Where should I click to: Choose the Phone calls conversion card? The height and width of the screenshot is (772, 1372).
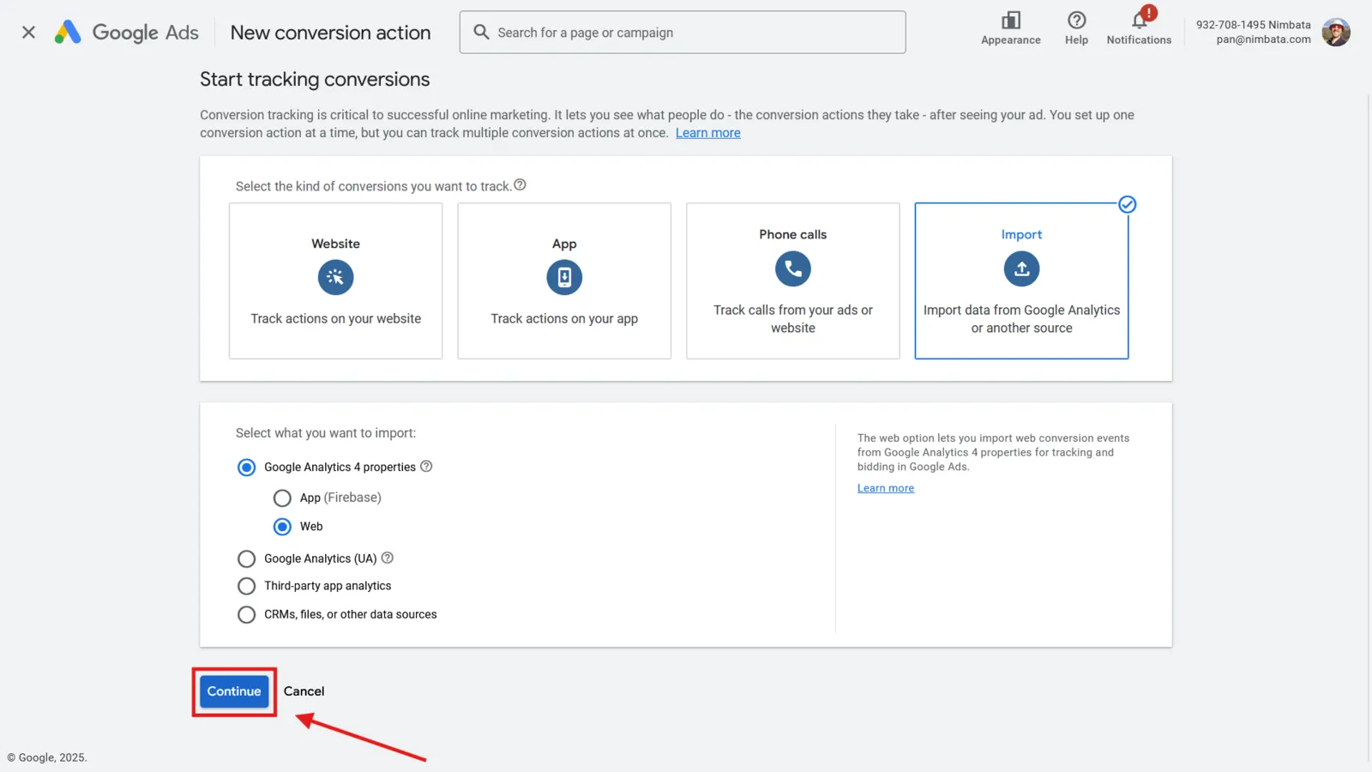click(x=793, y=280)
